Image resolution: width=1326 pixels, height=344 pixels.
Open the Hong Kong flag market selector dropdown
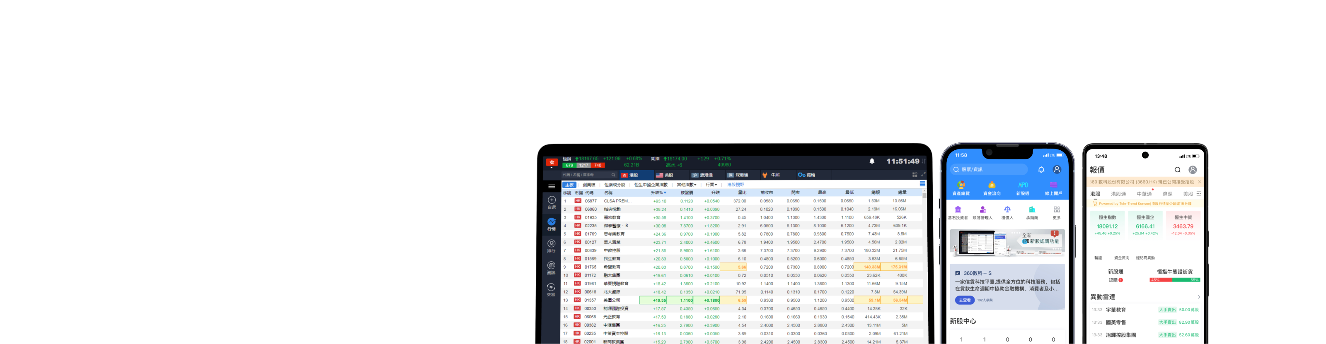(551, 164)
